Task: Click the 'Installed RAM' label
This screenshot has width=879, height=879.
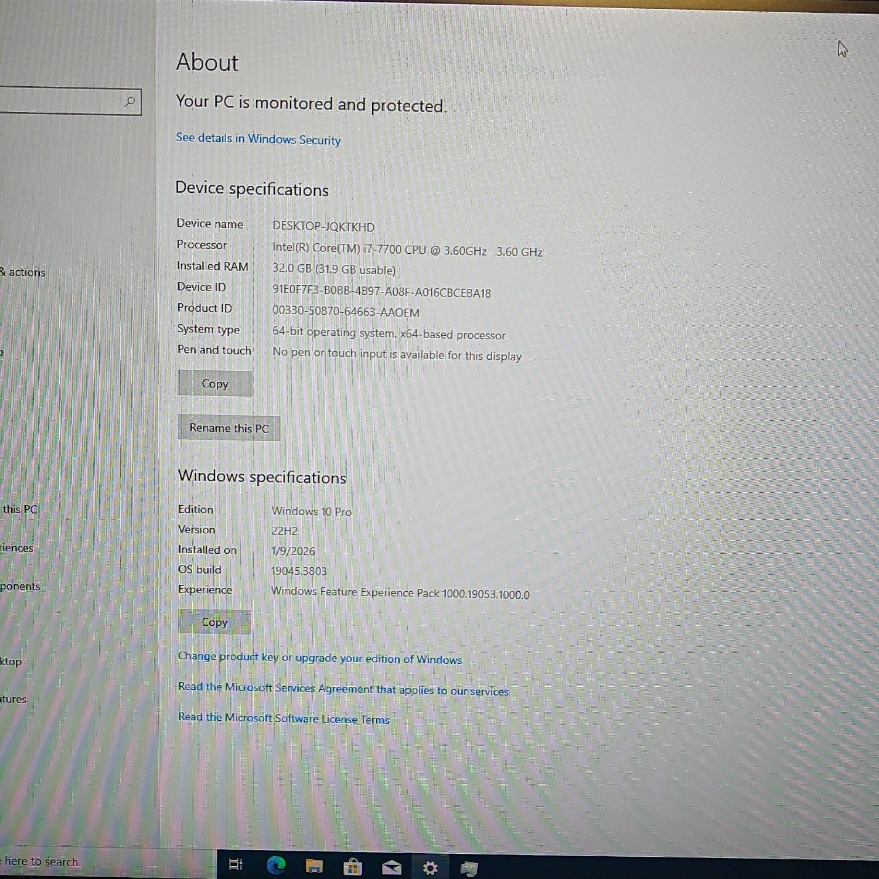Action: [213, 266]
